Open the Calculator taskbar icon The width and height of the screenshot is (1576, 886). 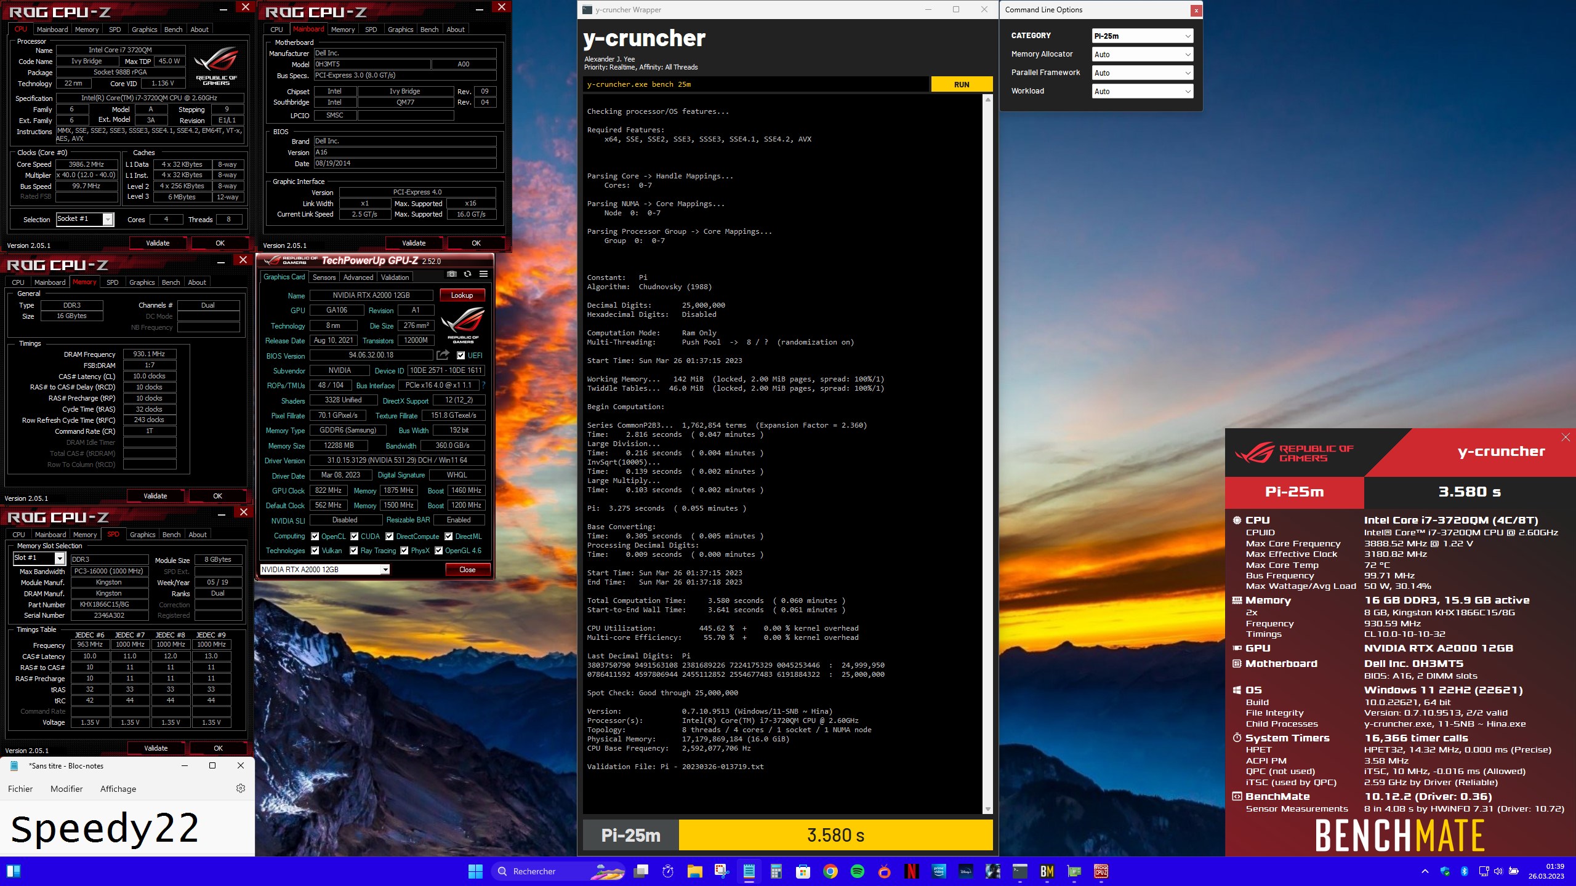pyautogui.click(x=776, y=871)
